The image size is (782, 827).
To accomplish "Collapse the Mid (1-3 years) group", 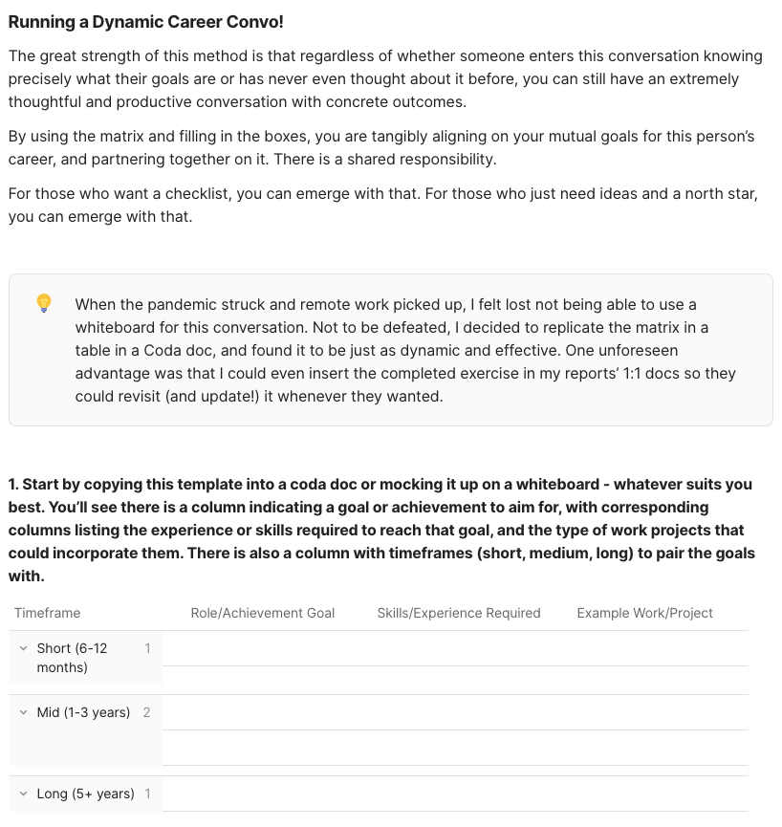I will pos(24,712).
